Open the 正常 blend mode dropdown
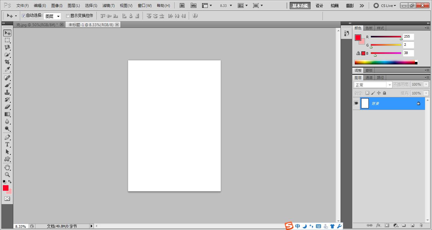Screen dimensions: 432x230 pyautogui.click(x=373, y=85)
